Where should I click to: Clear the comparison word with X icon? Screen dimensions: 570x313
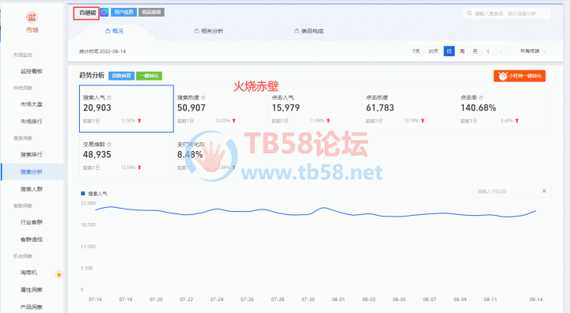click(x=544, y=191)
